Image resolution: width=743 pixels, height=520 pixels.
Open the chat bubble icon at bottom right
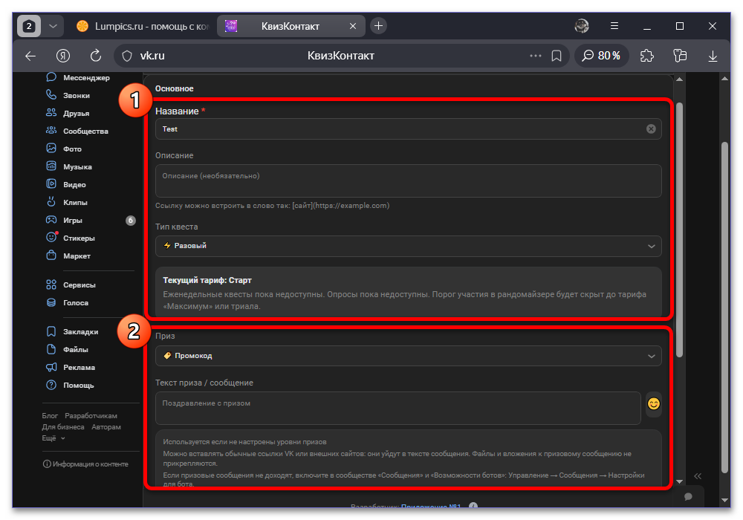(x=689, y=496)
